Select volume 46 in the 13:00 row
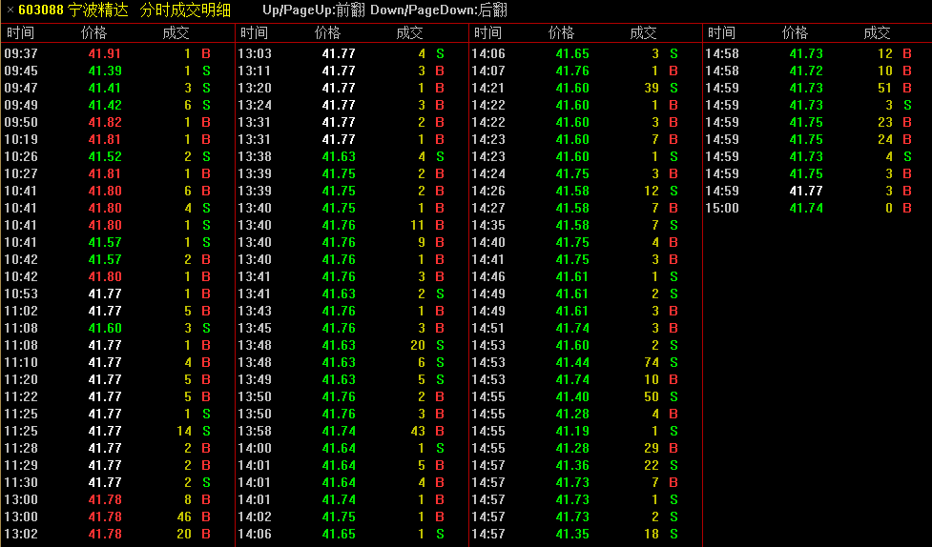This screenshot has height=547, width=932. [x=184, y=517]
